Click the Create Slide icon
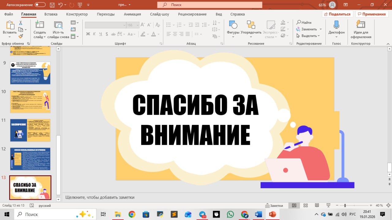392x220 pixels. 40,25
